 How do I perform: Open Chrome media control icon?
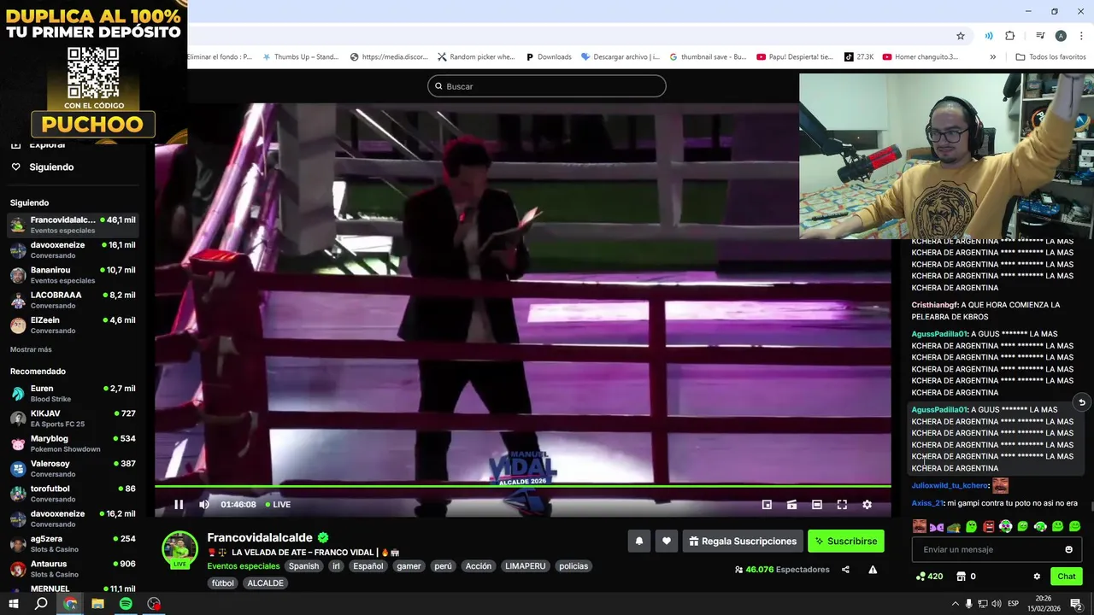(x=1040, y=36)
